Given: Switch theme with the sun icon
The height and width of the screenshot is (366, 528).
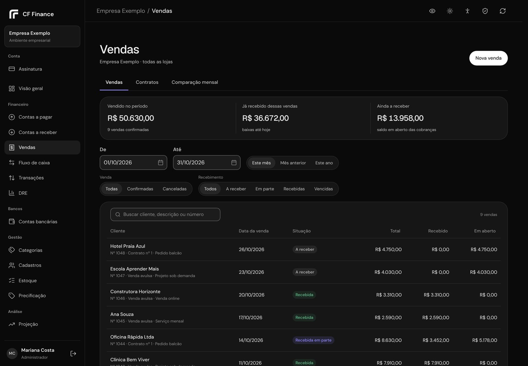Looking at the screenshot, I should [x=450, y=11].
